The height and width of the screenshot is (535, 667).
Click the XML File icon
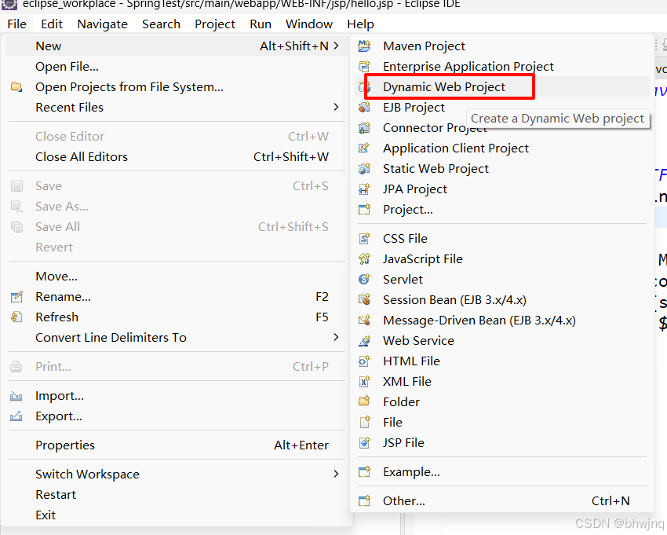click(x=364, y=381)
